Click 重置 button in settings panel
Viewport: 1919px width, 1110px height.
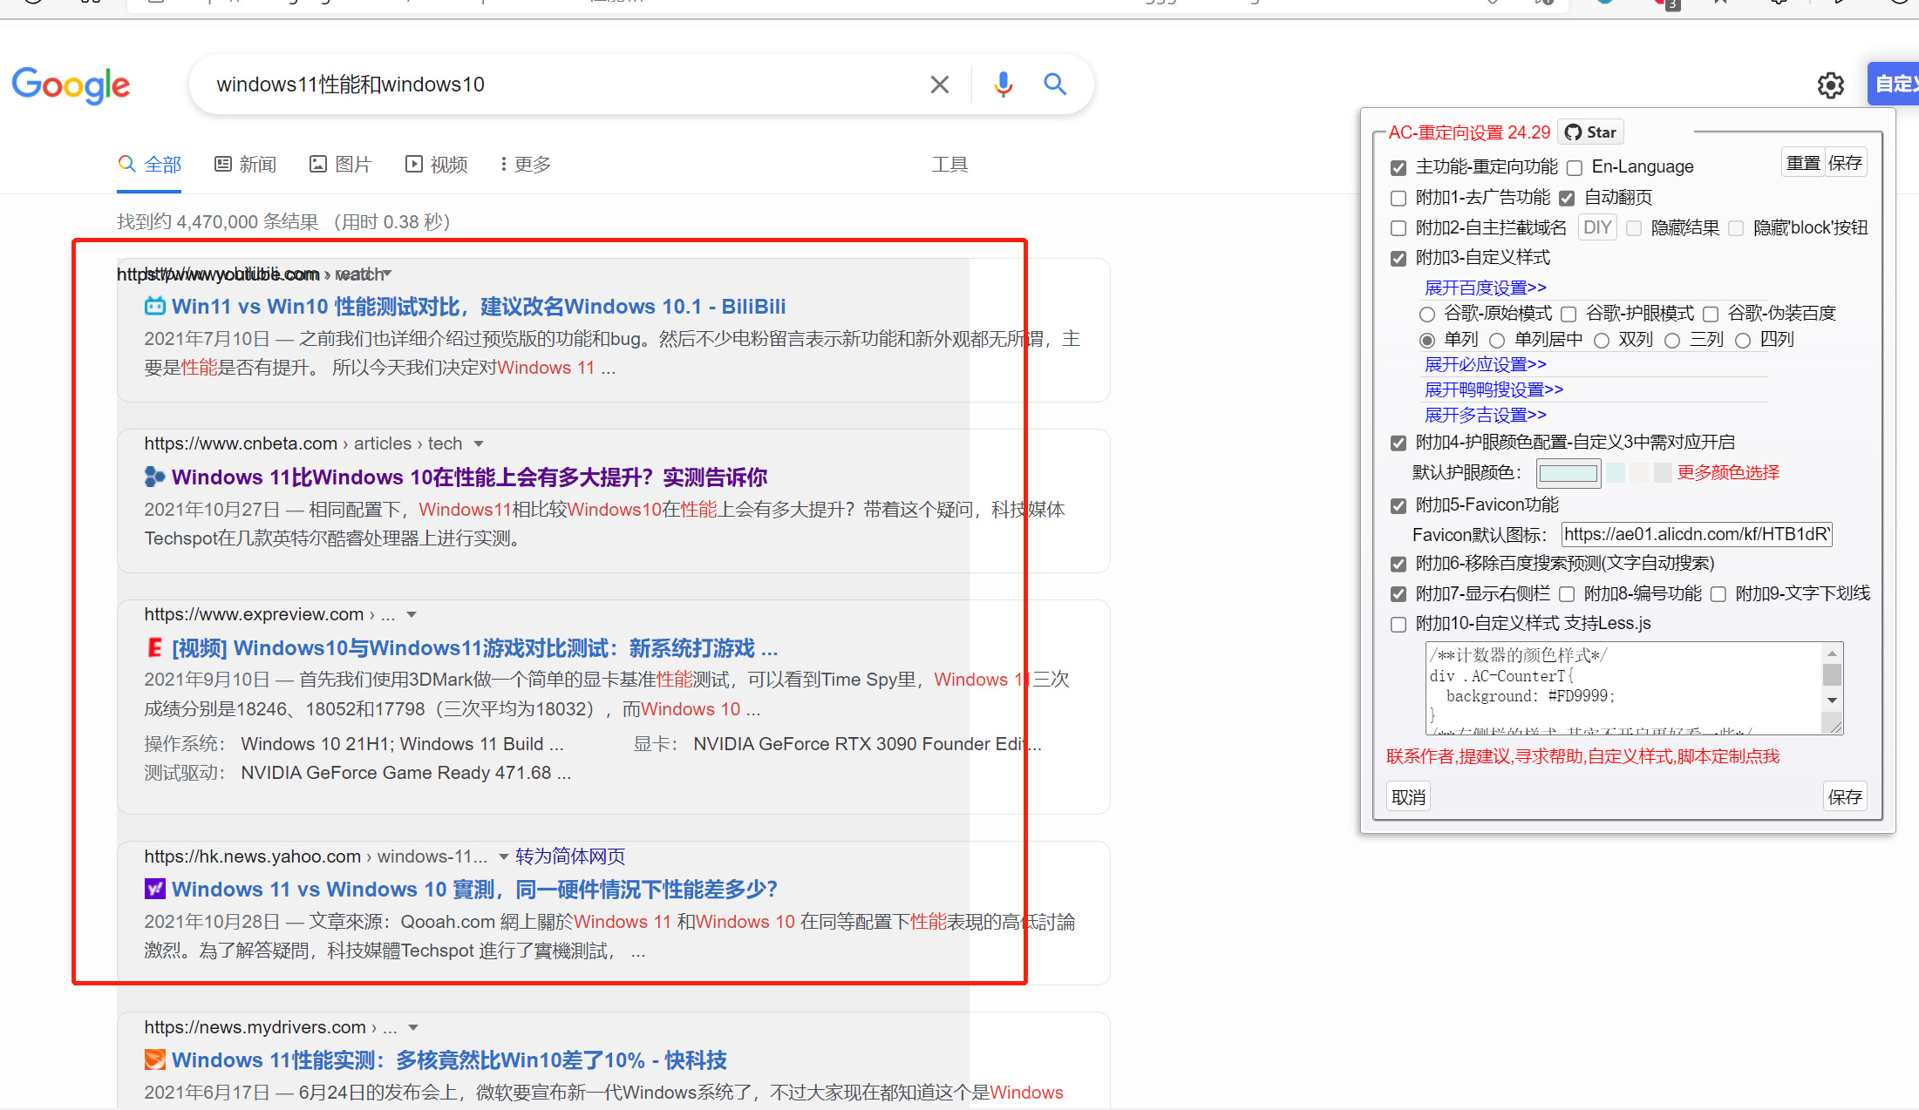pyautogui.click(x=1802, y=163)
